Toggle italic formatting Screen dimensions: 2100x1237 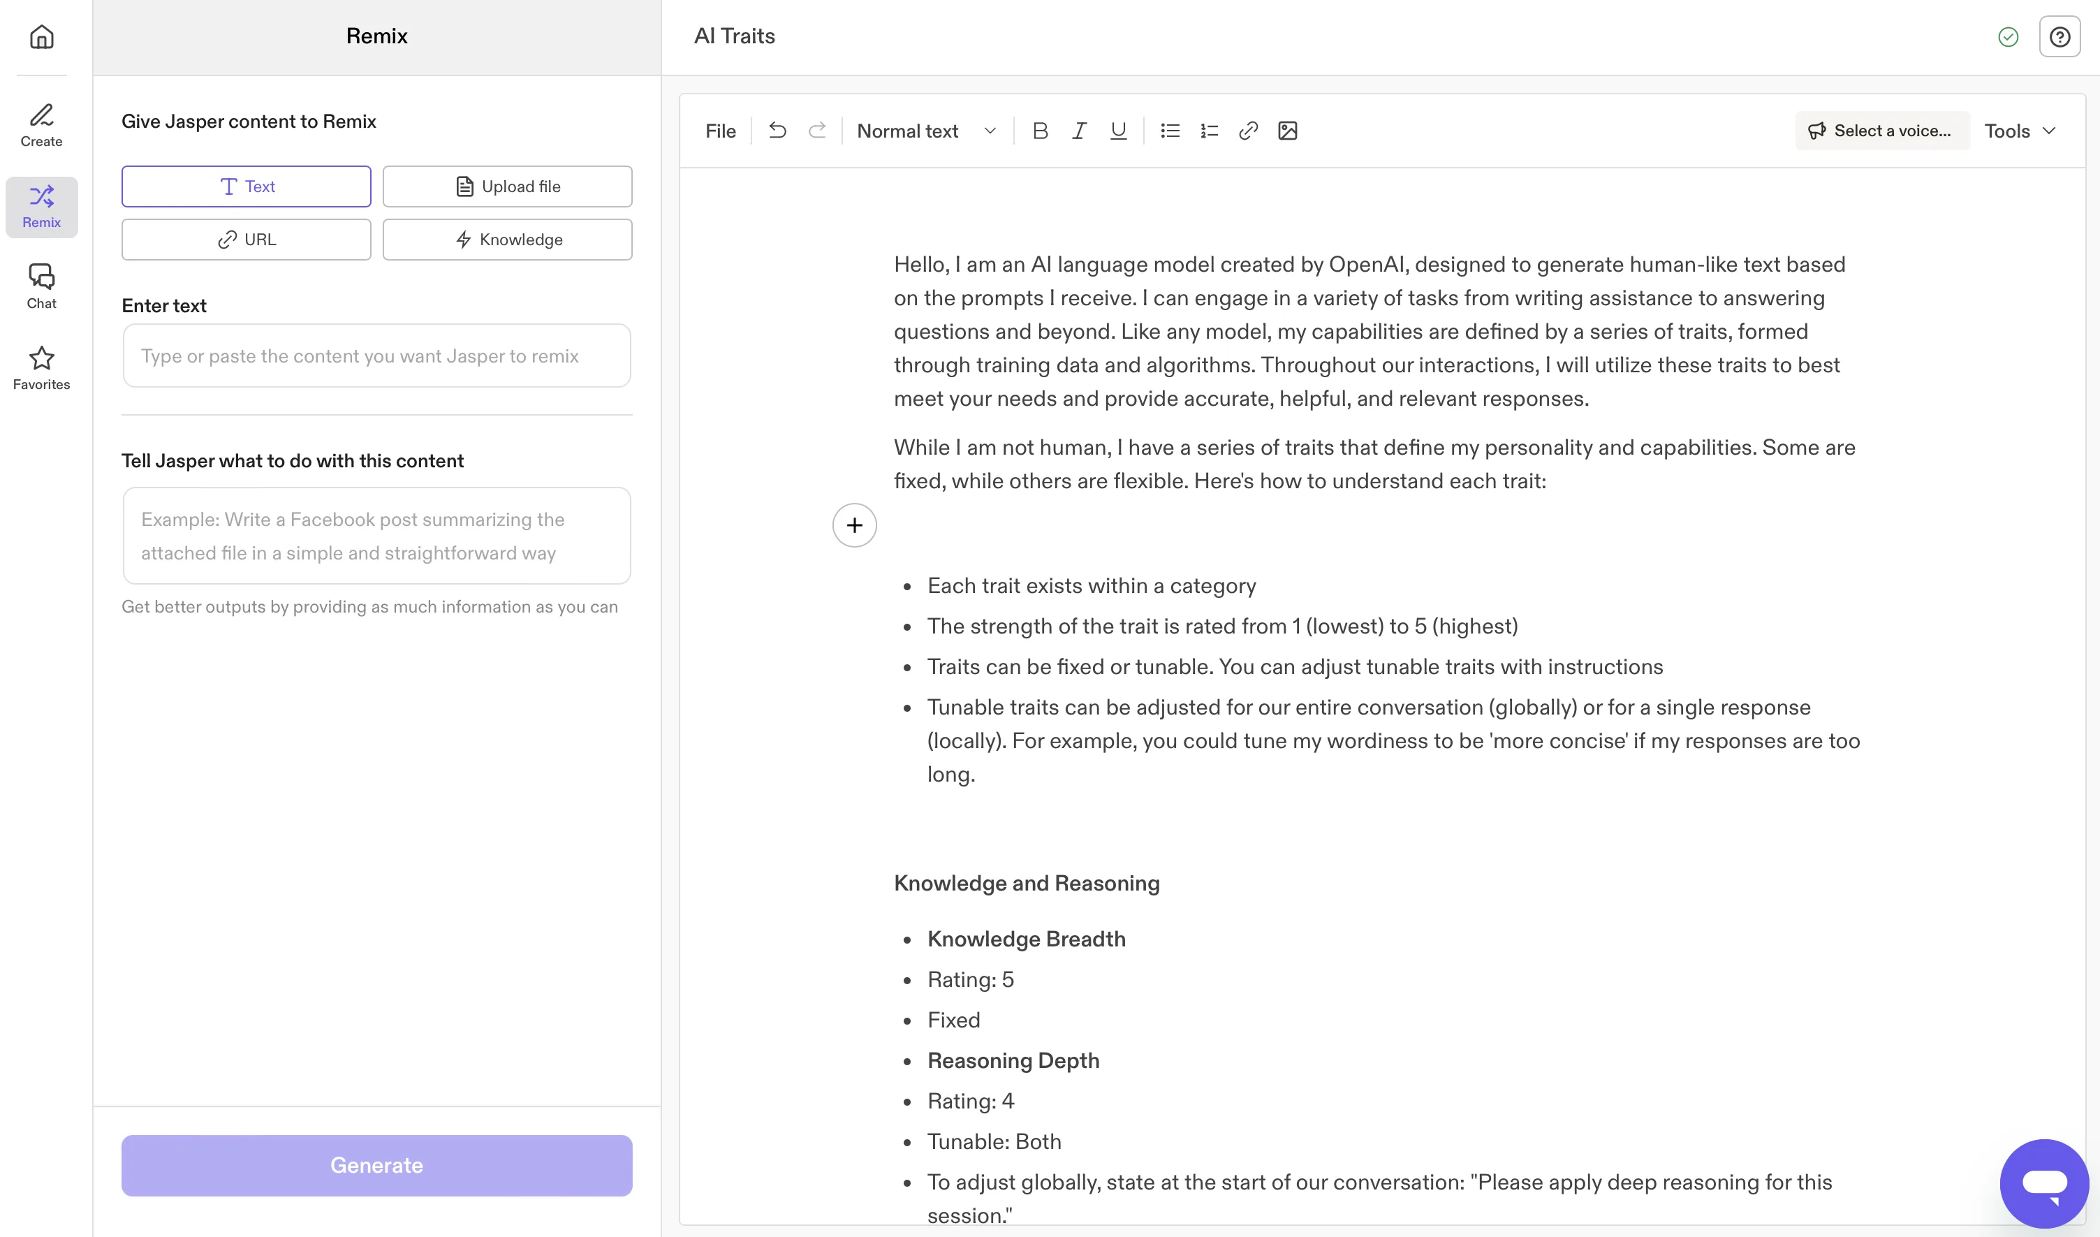coord(1078,131)
